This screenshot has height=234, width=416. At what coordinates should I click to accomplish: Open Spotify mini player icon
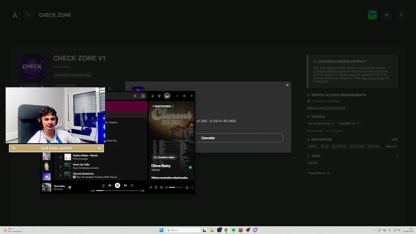point(187,187)
